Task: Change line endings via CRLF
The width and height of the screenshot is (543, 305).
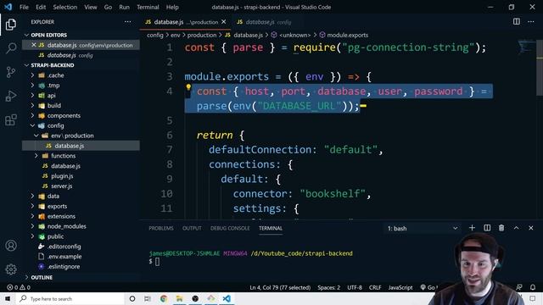Action: [x=375, y=287]
